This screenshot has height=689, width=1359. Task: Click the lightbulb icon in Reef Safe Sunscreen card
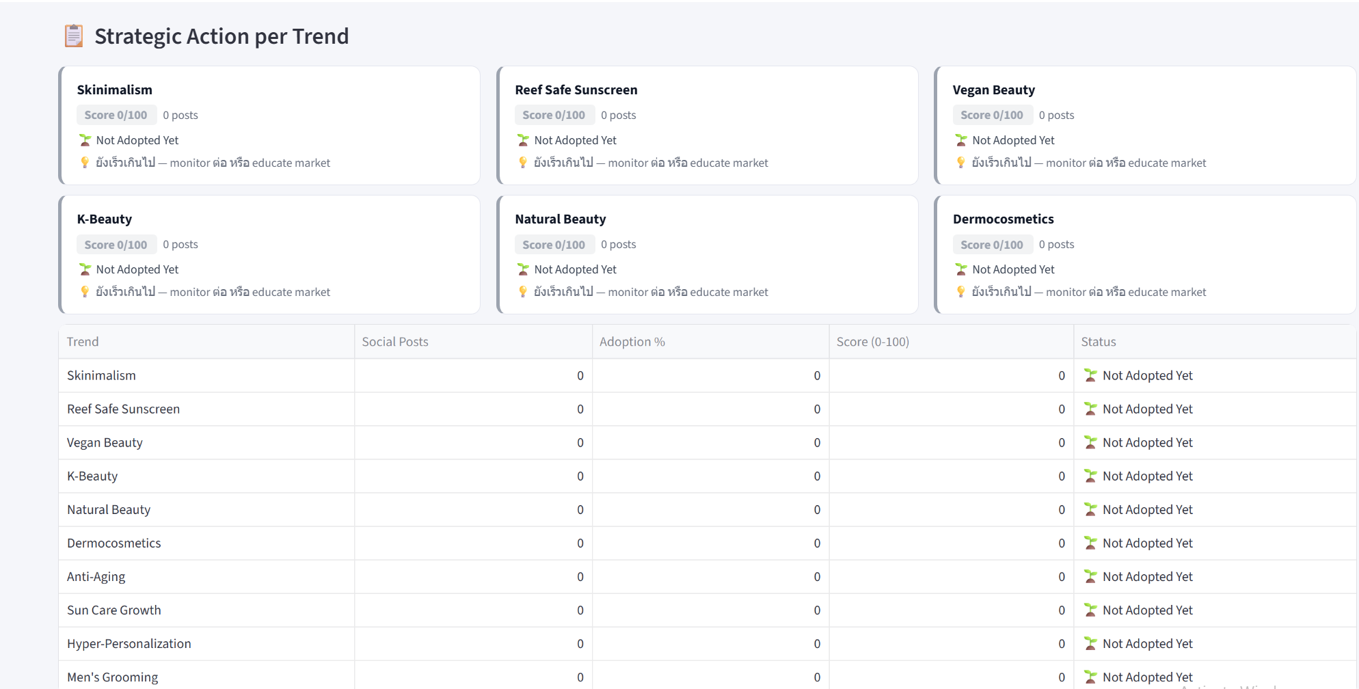tap(523, 163)
